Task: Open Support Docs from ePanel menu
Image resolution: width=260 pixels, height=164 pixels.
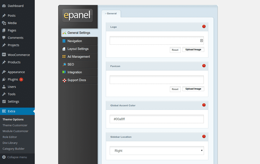Action: 78,80
